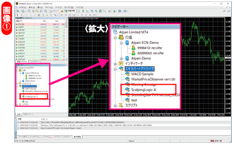The image size is (233, 144).
Task: Switch timeframe to H4
Action: (x=82, y=15)
